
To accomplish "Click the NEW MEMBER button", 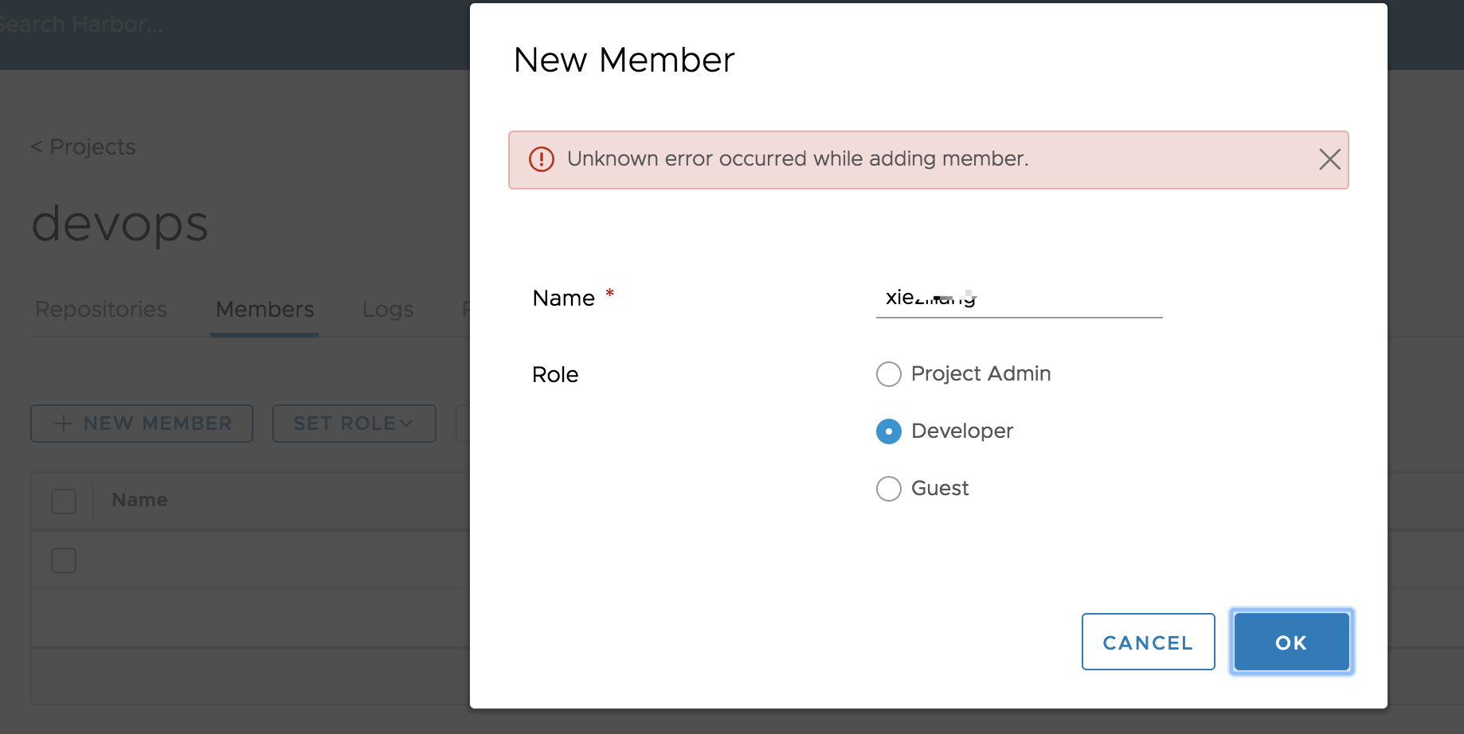I will (141, 423).
